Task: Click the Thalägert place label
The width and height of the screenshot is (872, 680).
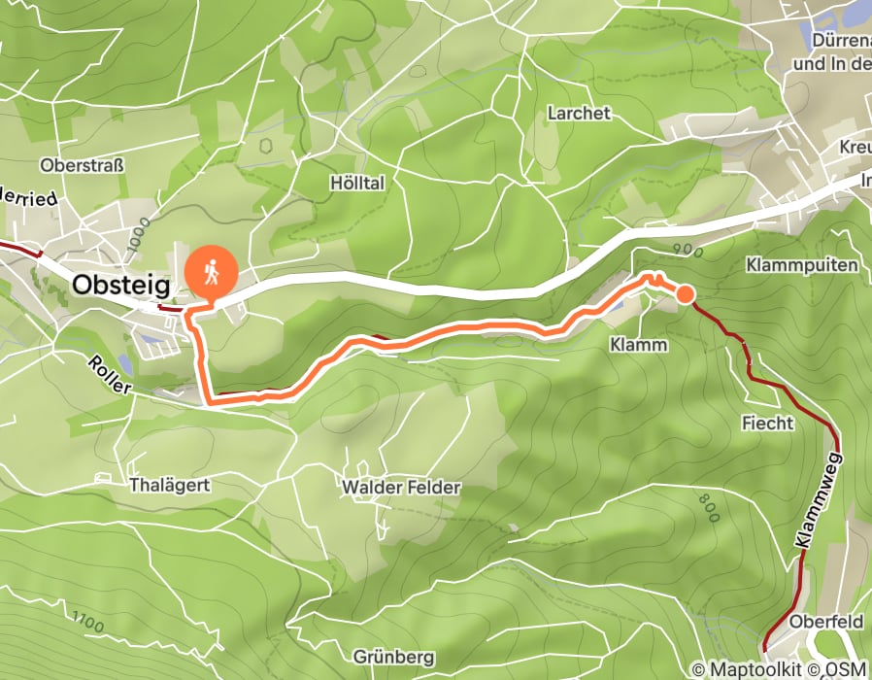Action: 170,486
